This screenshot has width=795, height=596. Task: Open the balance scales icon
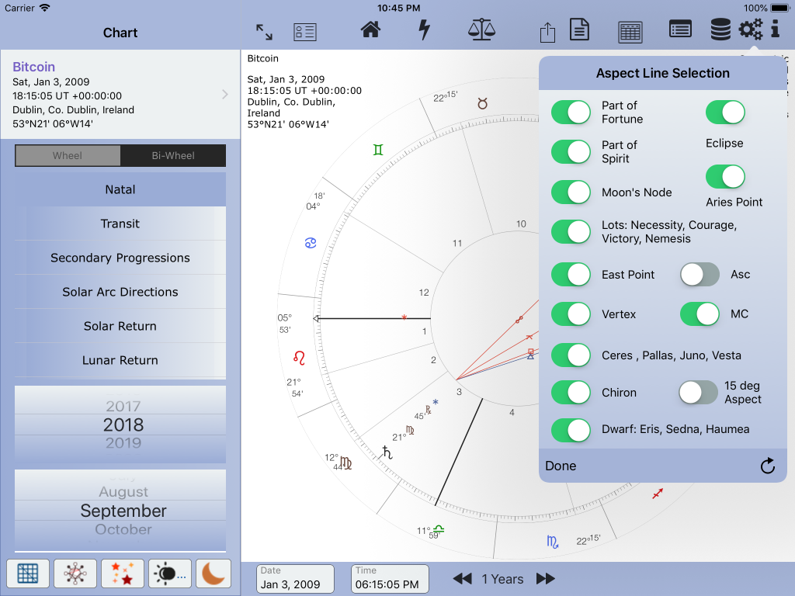coord(481,29)
